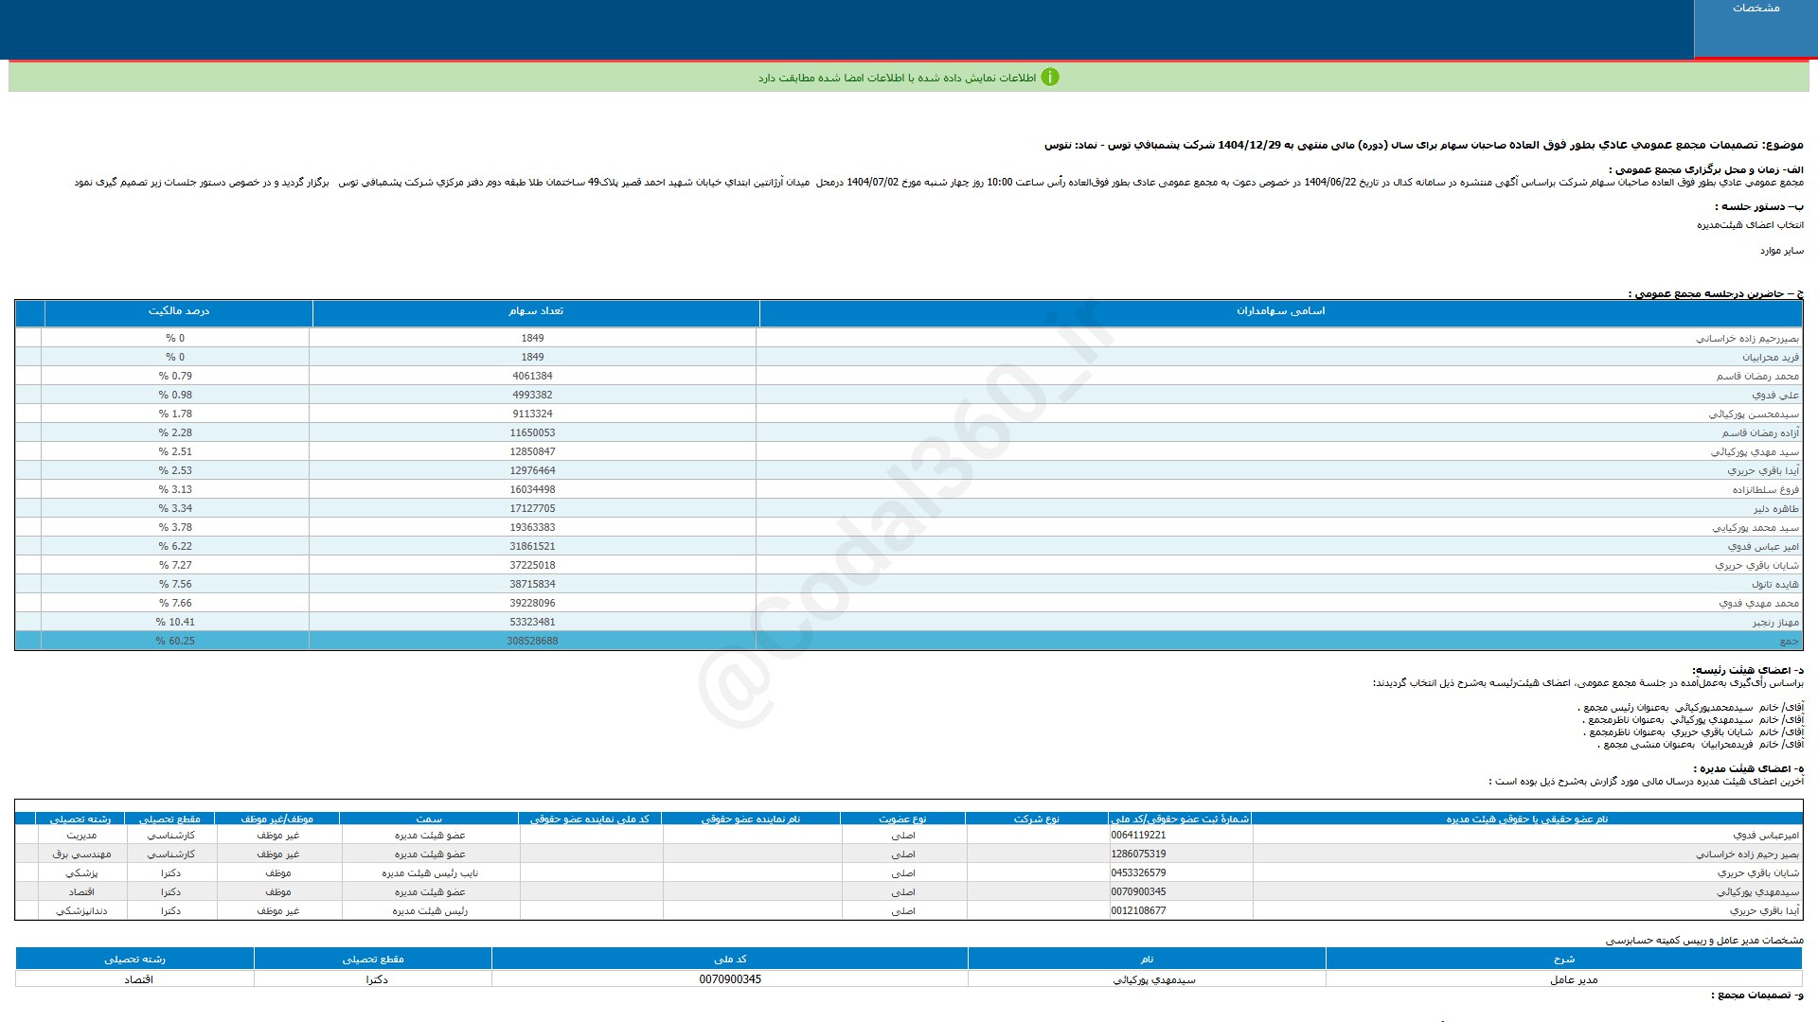1818x1022 pixels.
Task: Click share count 53323481 cell
Action: coord(532,623)
